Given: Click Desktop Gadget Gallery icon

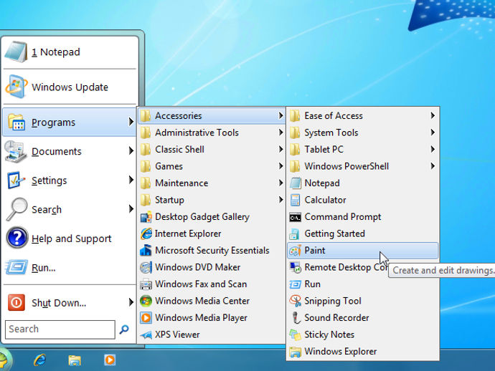Looking at the screenshot, I should (146, 217).
